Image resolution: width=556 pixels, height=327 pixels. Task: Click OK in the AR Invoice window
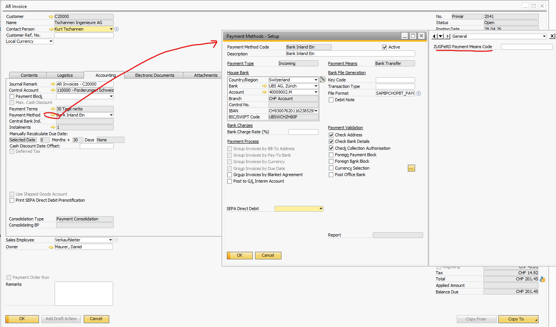(22, 319)
